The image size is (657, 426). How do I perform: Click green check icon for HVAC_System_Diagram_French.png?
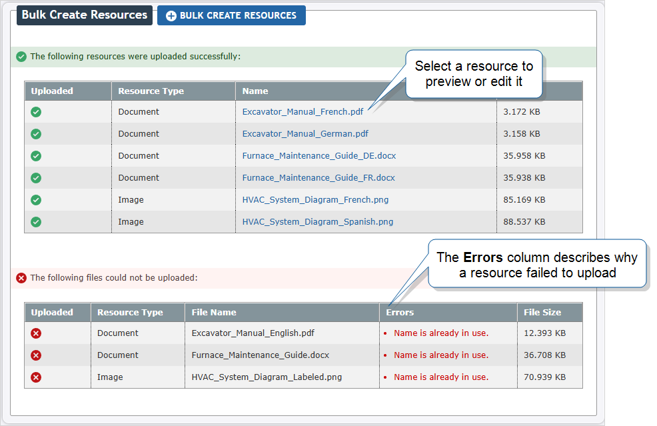coord(36,200)
